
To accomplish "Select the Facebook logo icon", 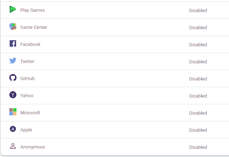I will pyautogui.click(x=13, y=44).
